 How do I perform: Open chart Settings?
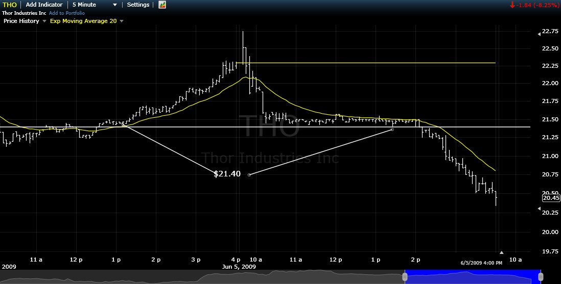(x=138, y=5)
